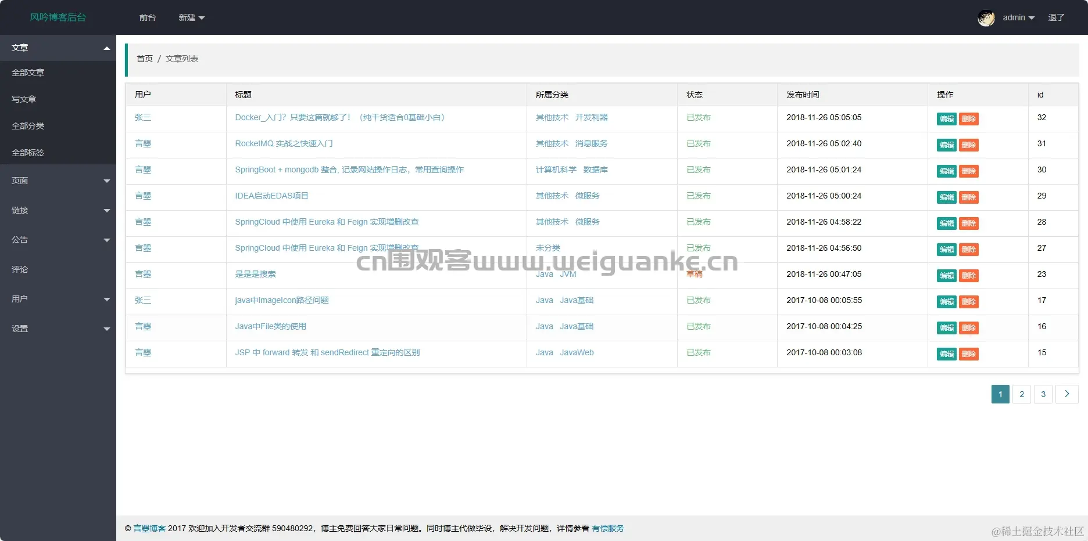1088x541 pixels.
Task: Select 全部标签 in the sidebar
Action: click(x=58, y=153)
